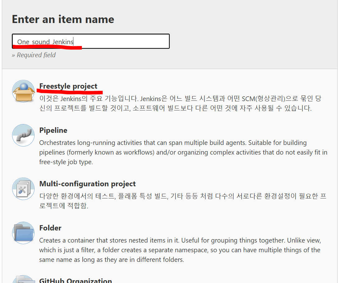Select the Pipeline pipe icon
This screenshot has width=338, height=283.
click(x=24, y=135)
